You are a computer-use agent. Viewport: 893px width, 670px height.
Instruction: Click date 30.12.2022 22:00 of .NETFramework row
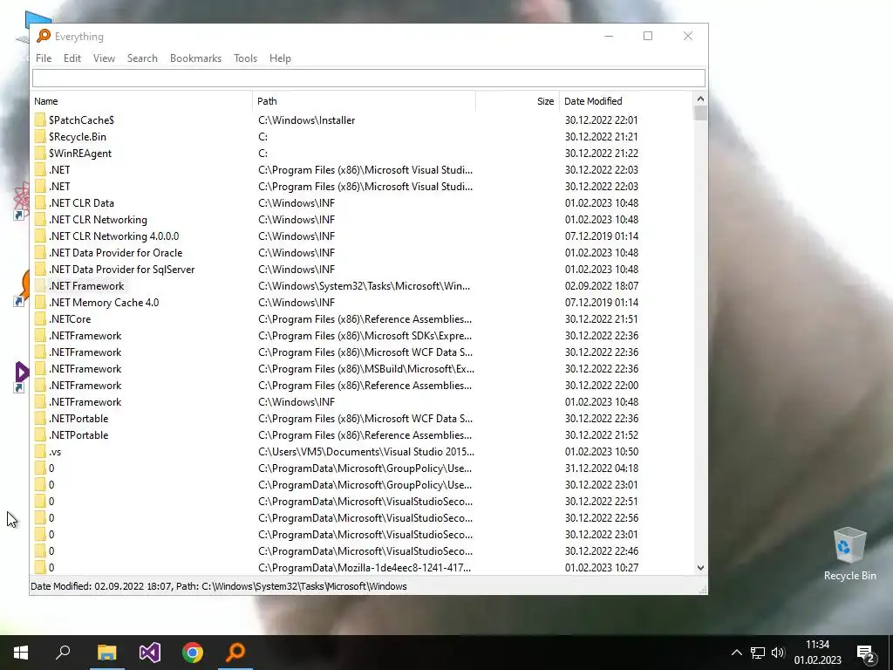pyautogui.click(x=602, y=385)
